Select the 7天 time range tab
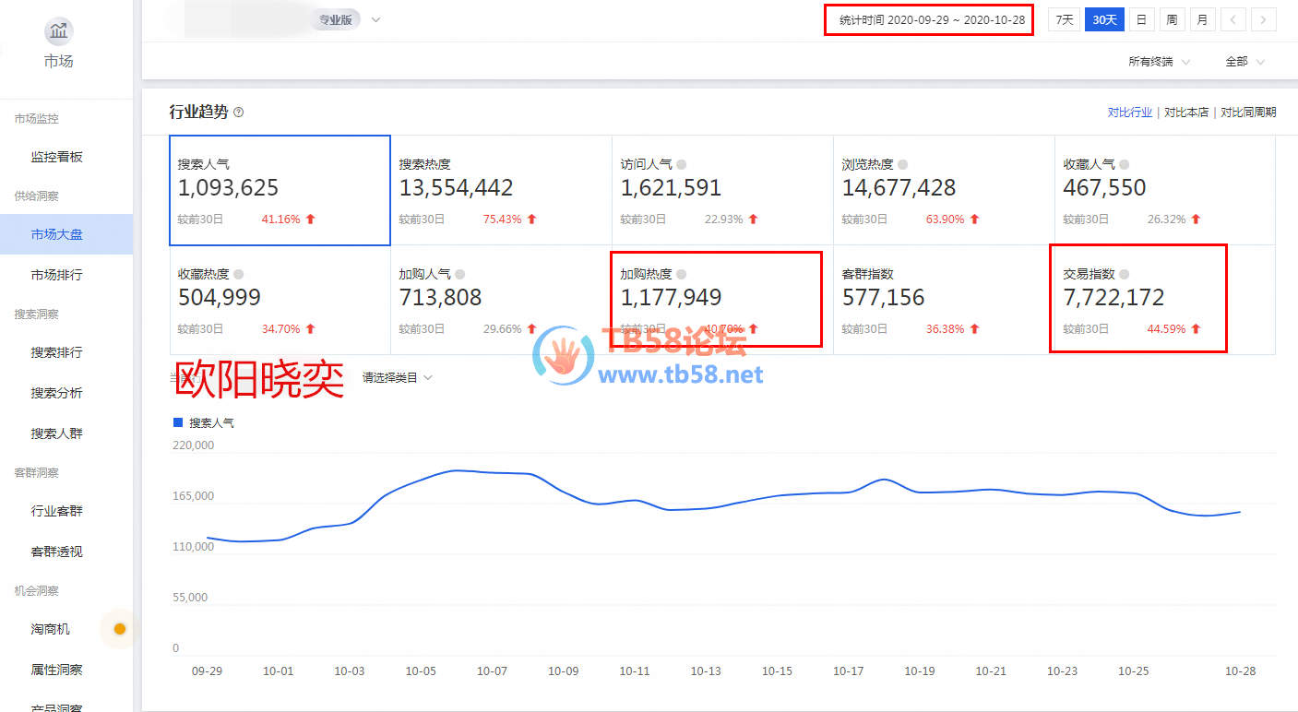The height and width of the screenshot is (712, 1298). (x=1065, y=19)
